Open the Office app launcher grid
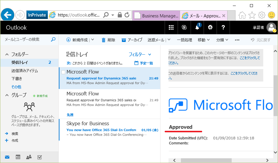 pos(171,27)
